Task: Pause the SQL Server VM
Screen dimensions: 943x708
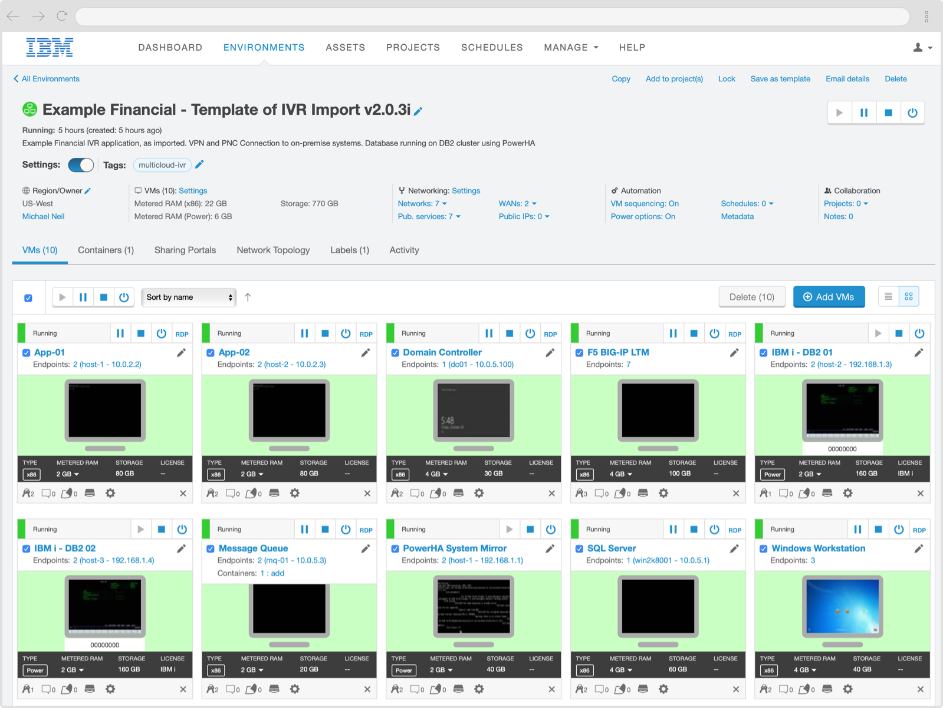Action: pyautogui.click(x=673, y=530)
